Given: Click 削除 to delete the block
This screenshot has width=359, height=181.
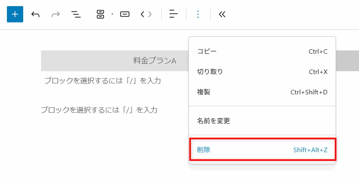Looking at the screenshot, I should (262, 150).
